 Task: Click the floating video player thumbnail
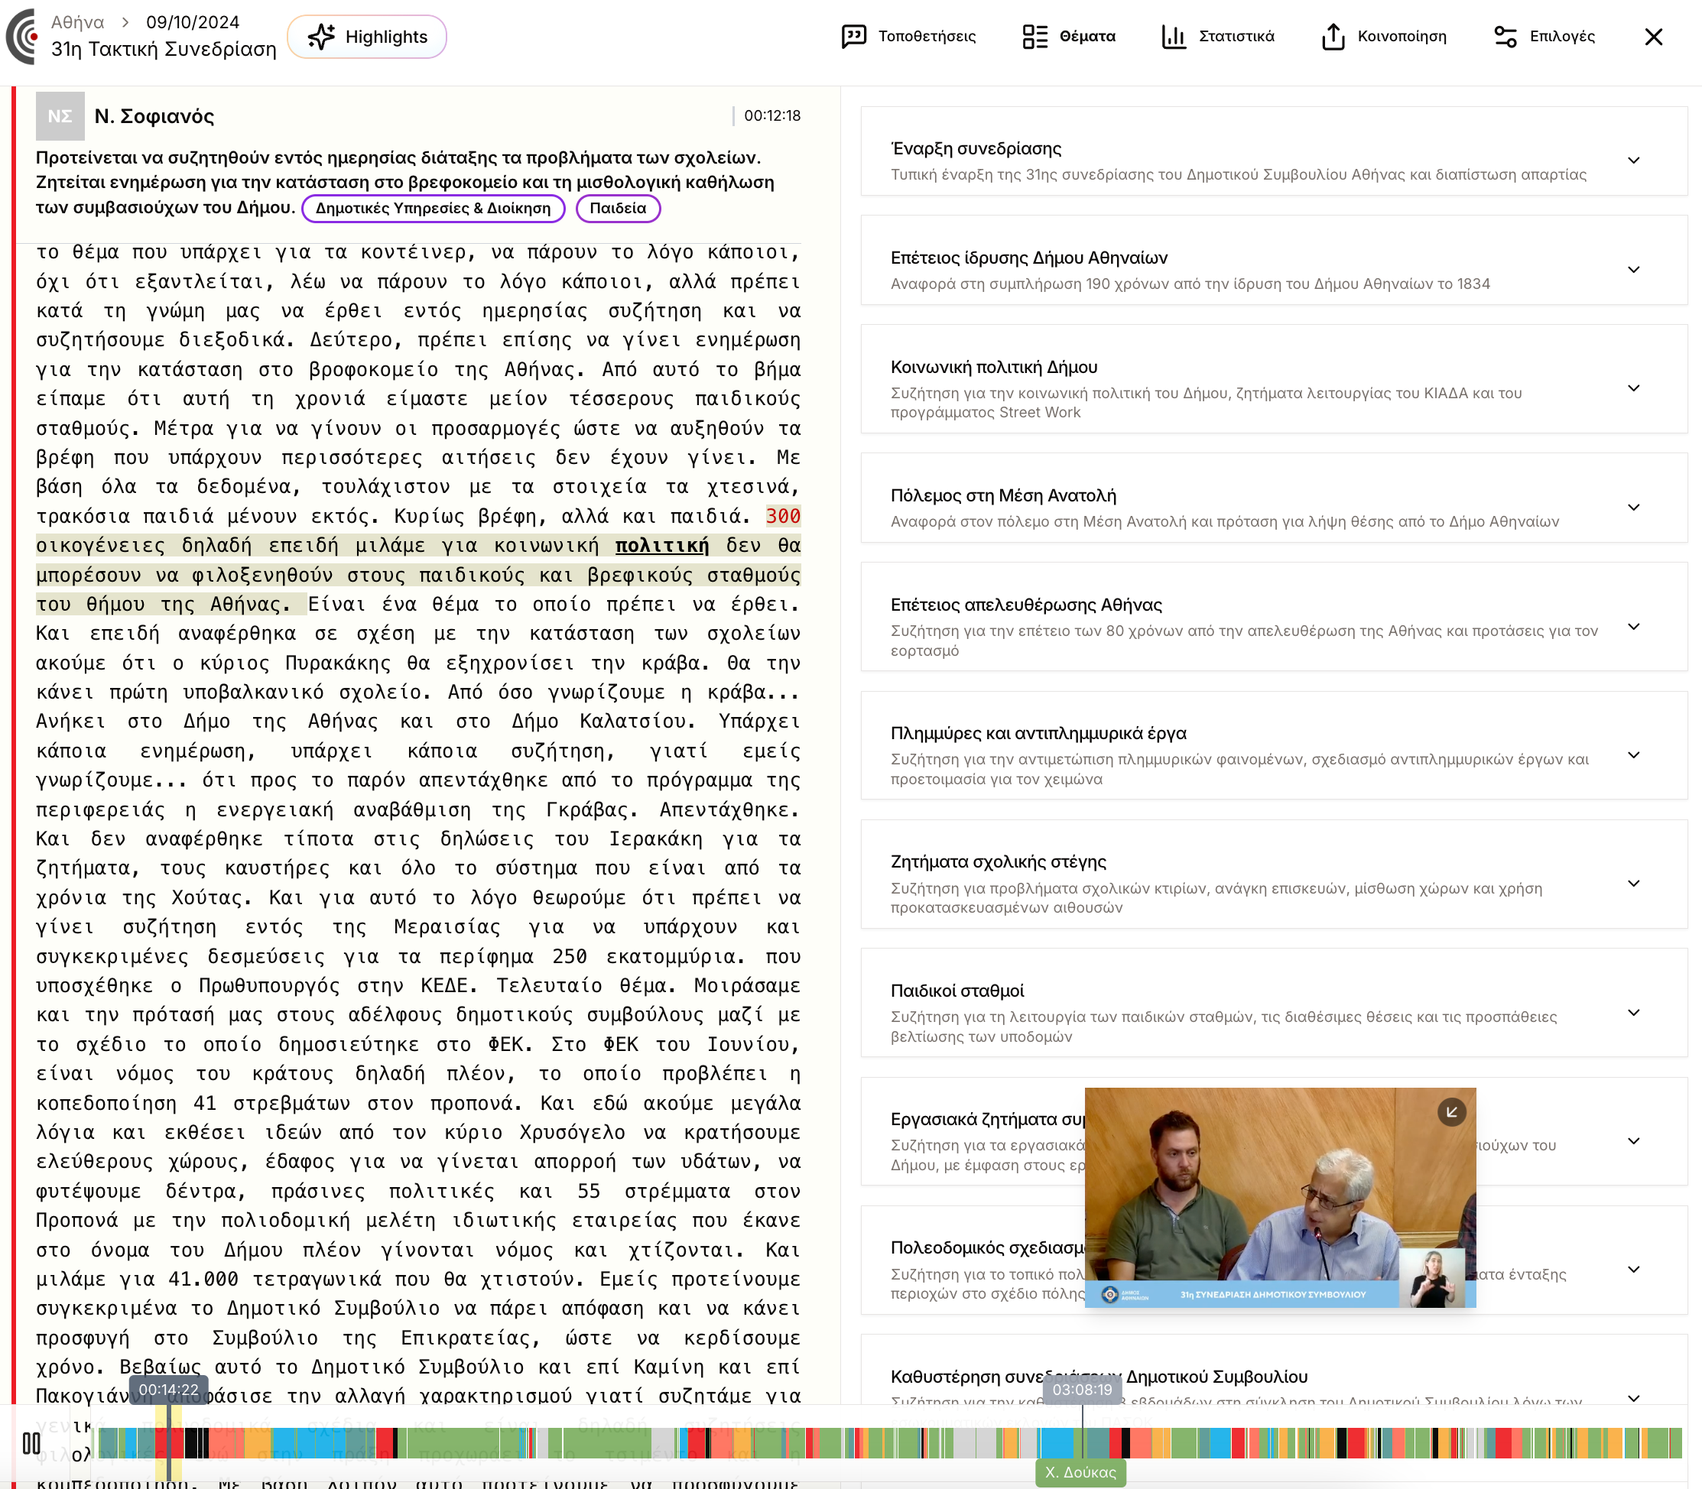click(1280, 1197)
